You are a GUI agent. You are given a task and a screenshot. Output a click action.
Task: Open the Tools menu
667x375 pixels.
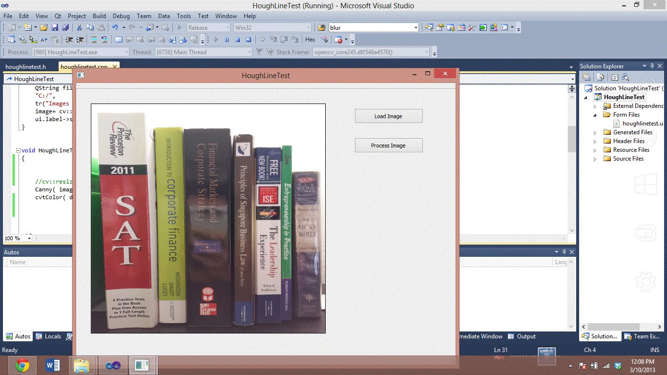click(x=184, y=16)
